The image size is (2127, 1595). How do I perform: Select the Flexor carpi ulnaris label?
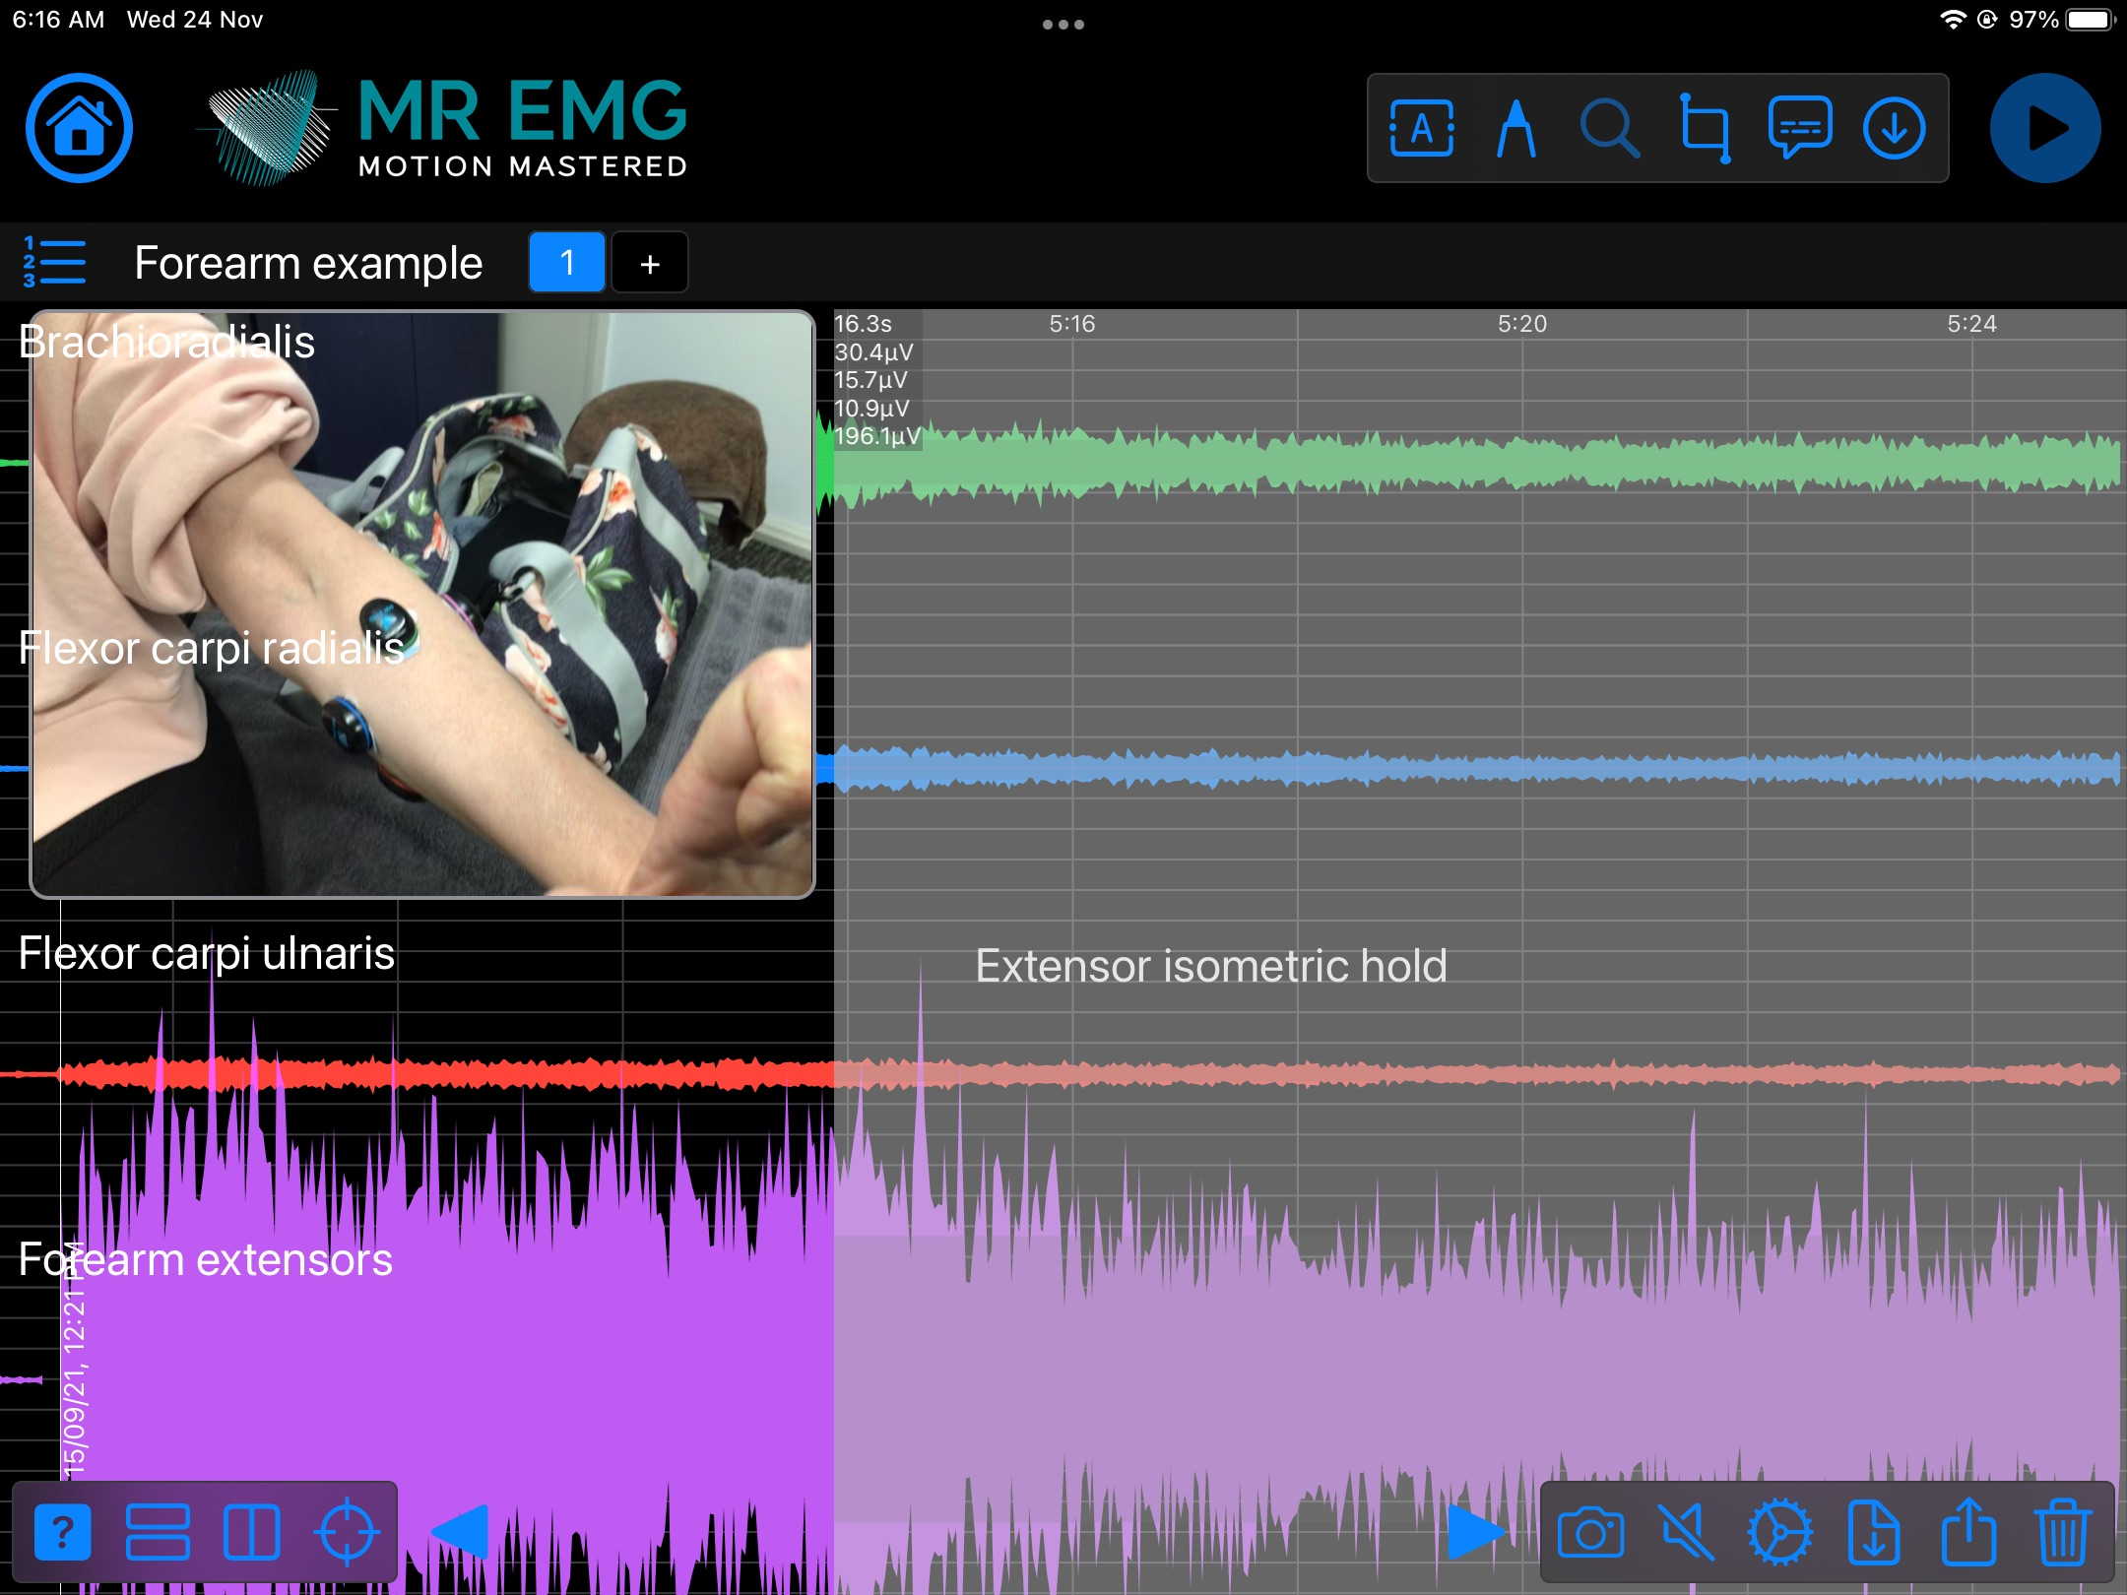(x=207, y=953)
